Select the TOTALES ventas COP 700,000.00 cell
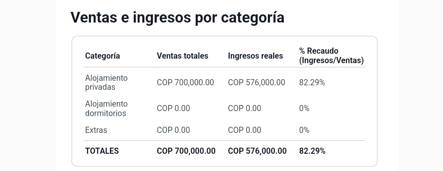 [x=186, y=151]
